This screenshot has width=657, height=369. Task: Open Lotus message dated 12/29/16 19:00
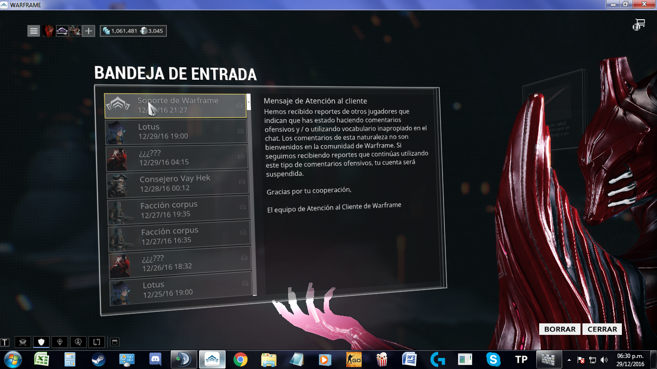pos(176,132)
